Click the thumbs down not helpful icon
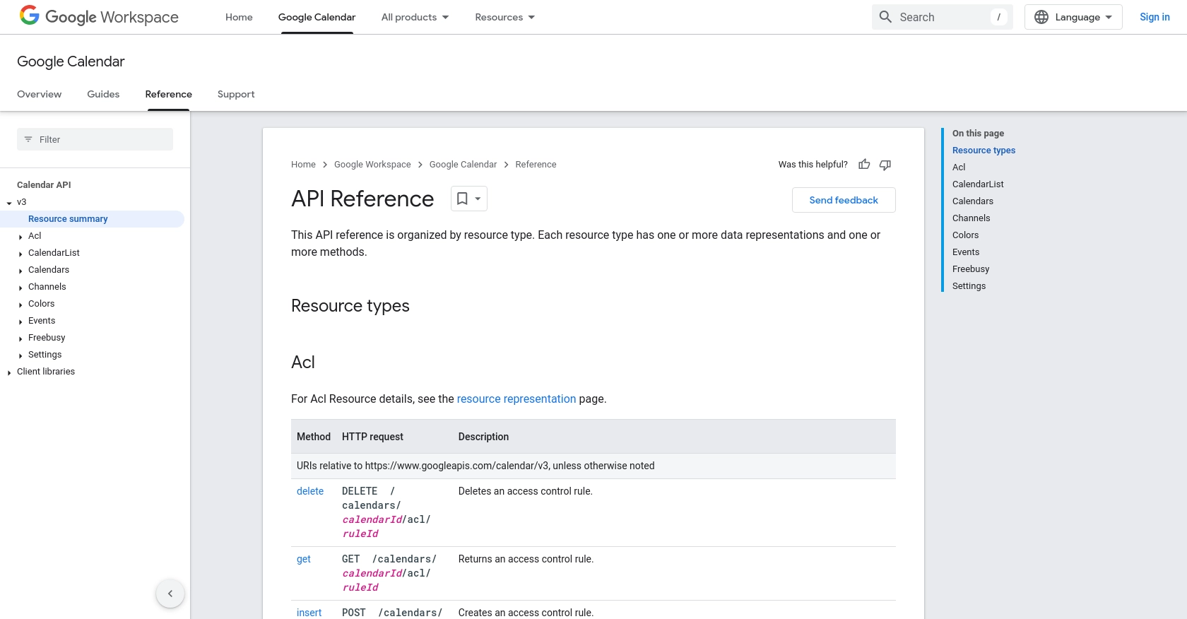The width and height of the screenshot is (1187, 619). [885, 165]
